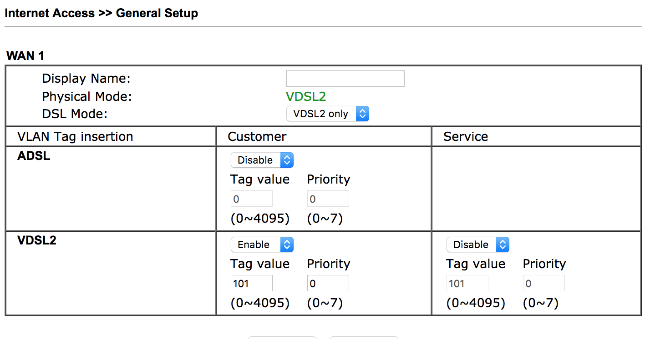Click the Display Name text field
The height and width of the screenshot is (339, 650).
(x=345, y=79)
